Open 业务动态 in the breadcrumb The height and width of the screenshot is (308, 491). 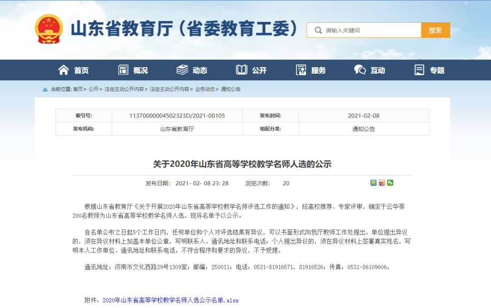click(205, 89)
